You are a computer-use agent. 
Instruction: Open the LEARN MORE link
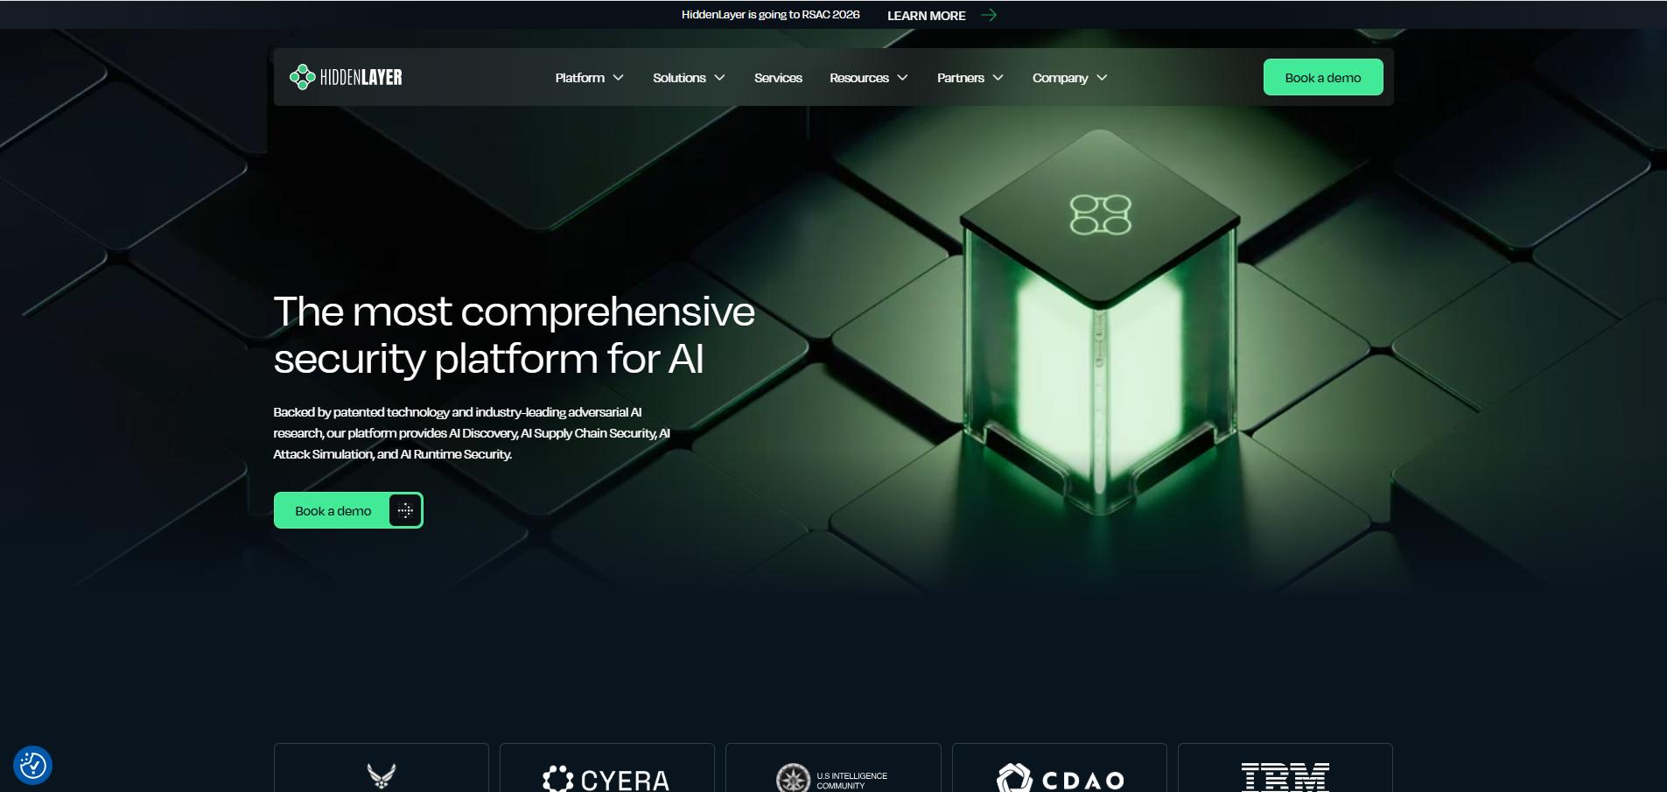[x=926, y=15]
